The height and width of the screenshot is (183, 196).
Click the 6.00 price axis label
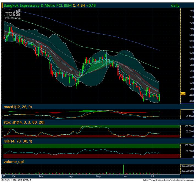[192, 59]
